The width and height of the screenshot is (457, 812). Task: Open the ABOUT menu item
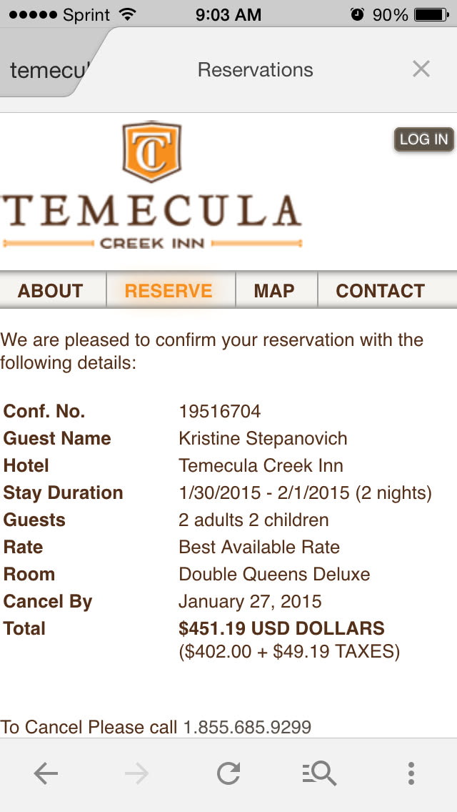pyautogui.click(x=51, y=291)
